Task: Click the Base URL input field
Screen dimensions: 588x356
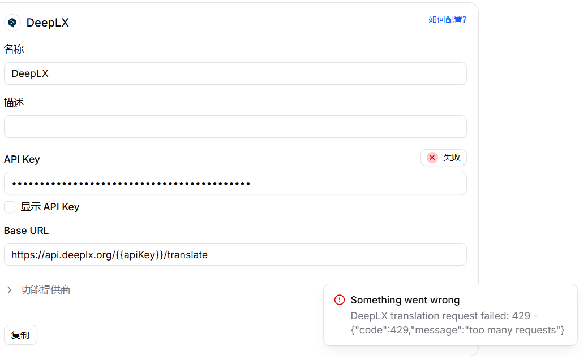Action: click(x=235, y=254)
